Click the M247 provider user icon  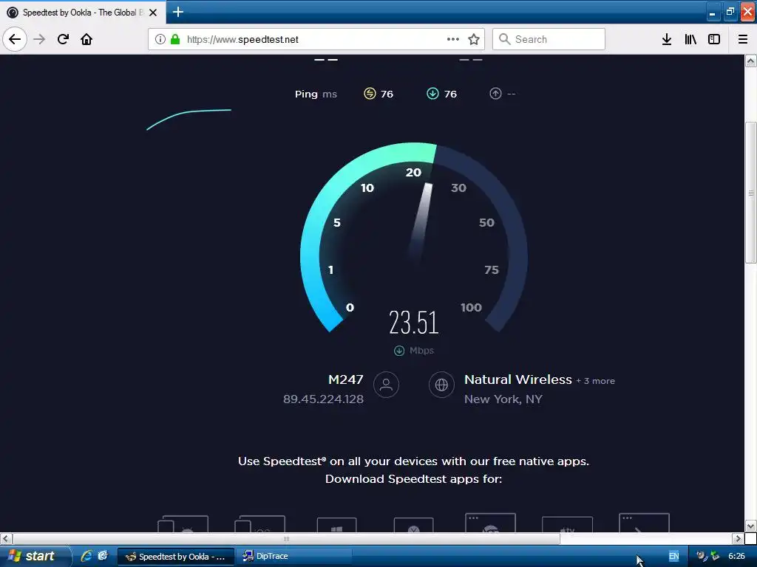point(386,385)
